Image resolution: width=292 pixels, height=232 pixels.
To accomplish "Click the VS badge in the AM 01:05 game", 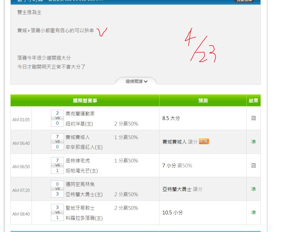I will pyautogui.click(x=57, y=118).
